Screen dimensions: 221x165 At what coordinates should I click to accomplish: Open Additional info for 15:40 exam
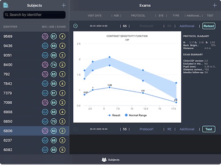[x=187, y=129]
